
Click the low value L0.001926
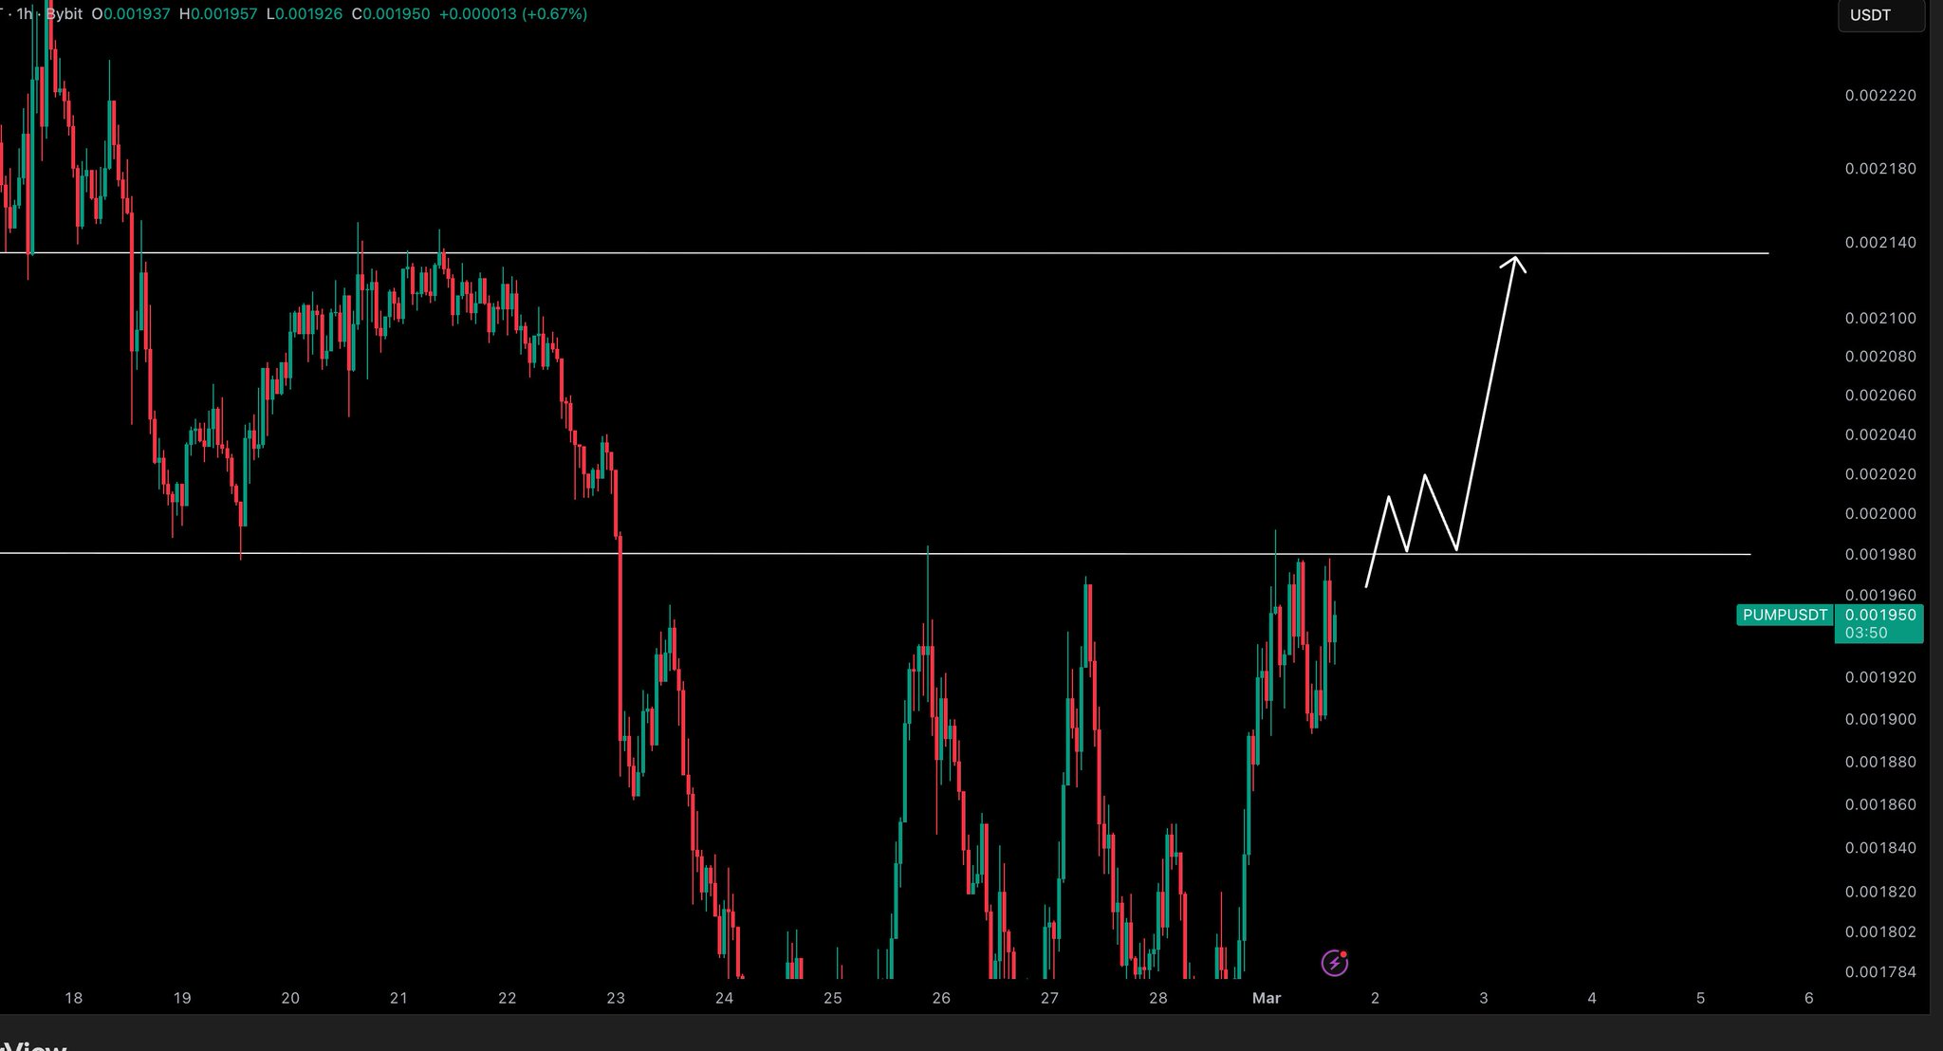(304, 14)
